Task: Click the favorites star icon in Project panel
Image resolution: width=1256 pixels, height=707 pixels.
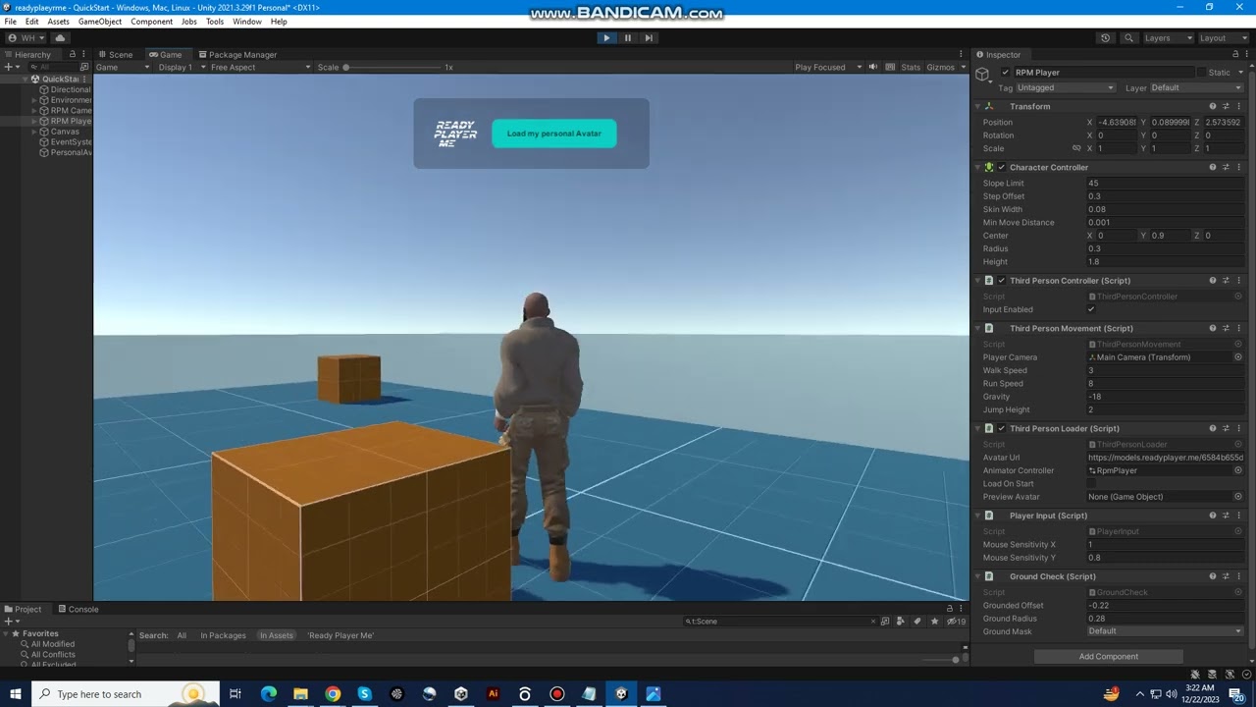Action: pos(933,621)
